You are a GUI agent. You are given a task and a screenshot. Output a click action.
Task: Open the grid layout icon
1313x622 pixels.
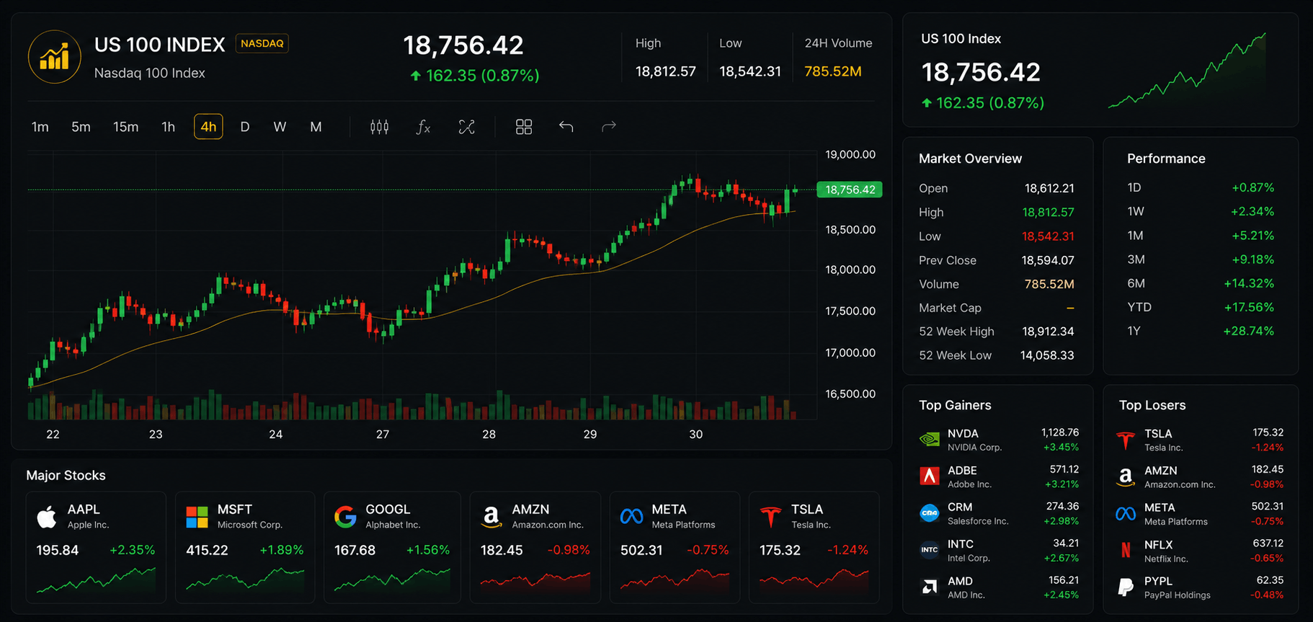[x=524, y=127]
